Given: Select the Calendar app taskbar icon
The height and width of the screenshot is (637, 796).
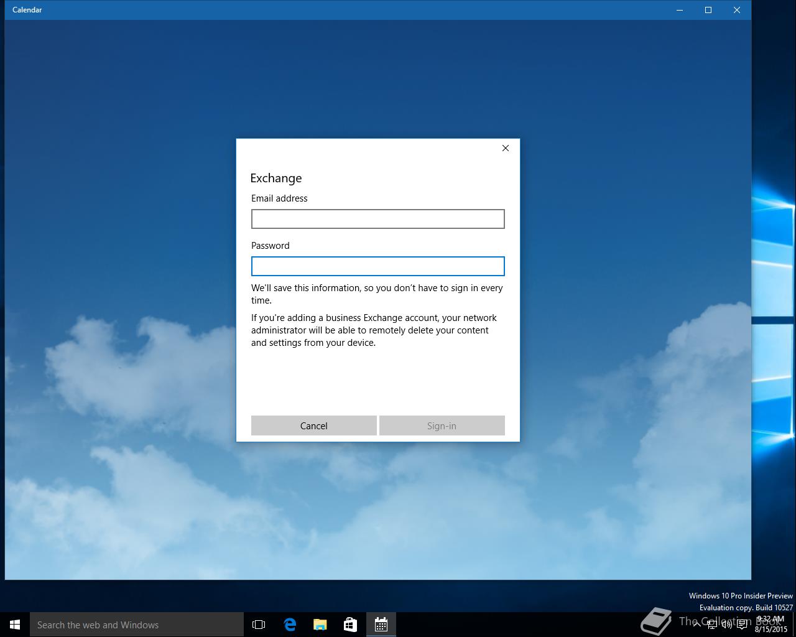Looking at the screenshot, I should 381,625.
